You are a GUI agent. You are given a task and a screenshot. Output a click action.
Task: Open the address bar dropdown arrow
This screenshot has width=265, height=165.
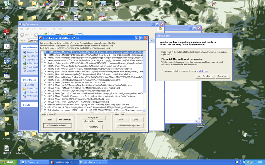[x=152, y=41]
